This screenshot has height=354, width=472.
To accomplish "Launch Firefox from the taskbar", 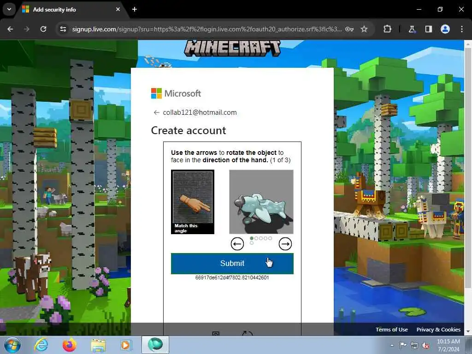I will 69,345.
